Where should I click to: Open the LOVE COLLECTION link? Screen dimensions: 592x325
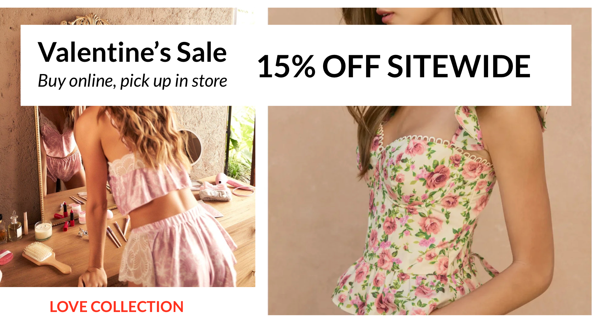(117, 307)
